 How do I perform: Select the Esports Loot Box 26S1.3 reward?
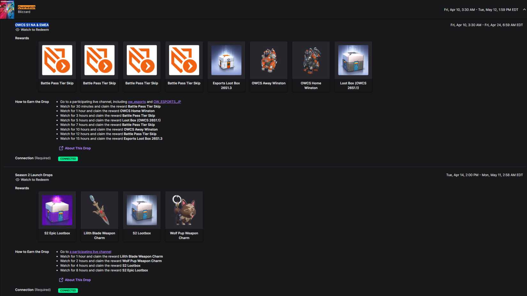point(226,60)
